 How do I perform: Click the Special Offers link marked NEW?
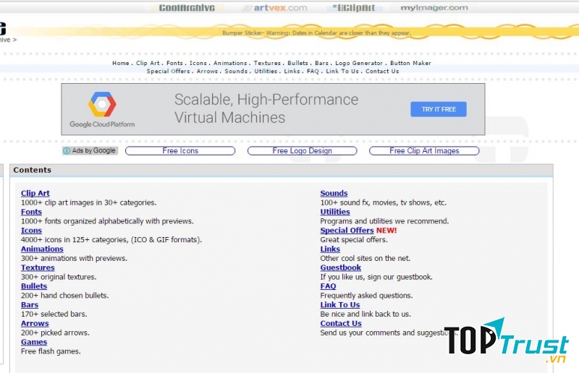347,231
